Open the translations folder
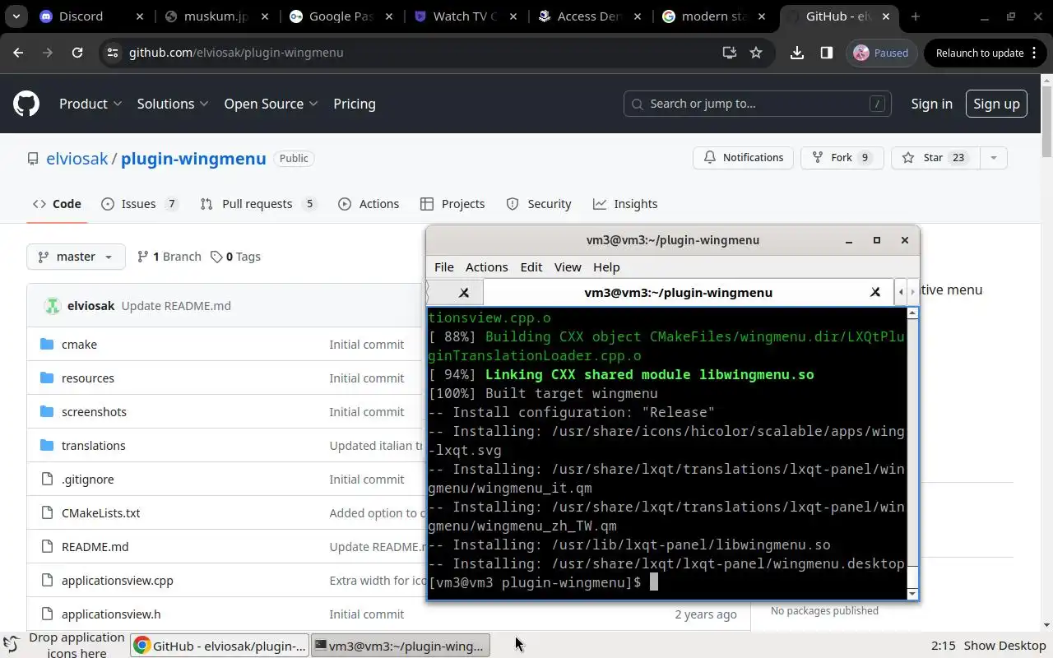The height and width of the screenshot is (658, 1053). pyautogui.click(x=94, y=446)
